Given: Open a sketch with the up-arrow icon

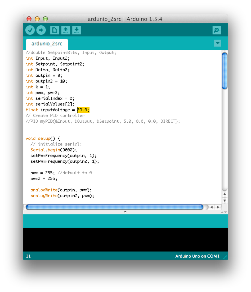Looking at the screenshot, I should pyautogui.click(x=66, y=30).
